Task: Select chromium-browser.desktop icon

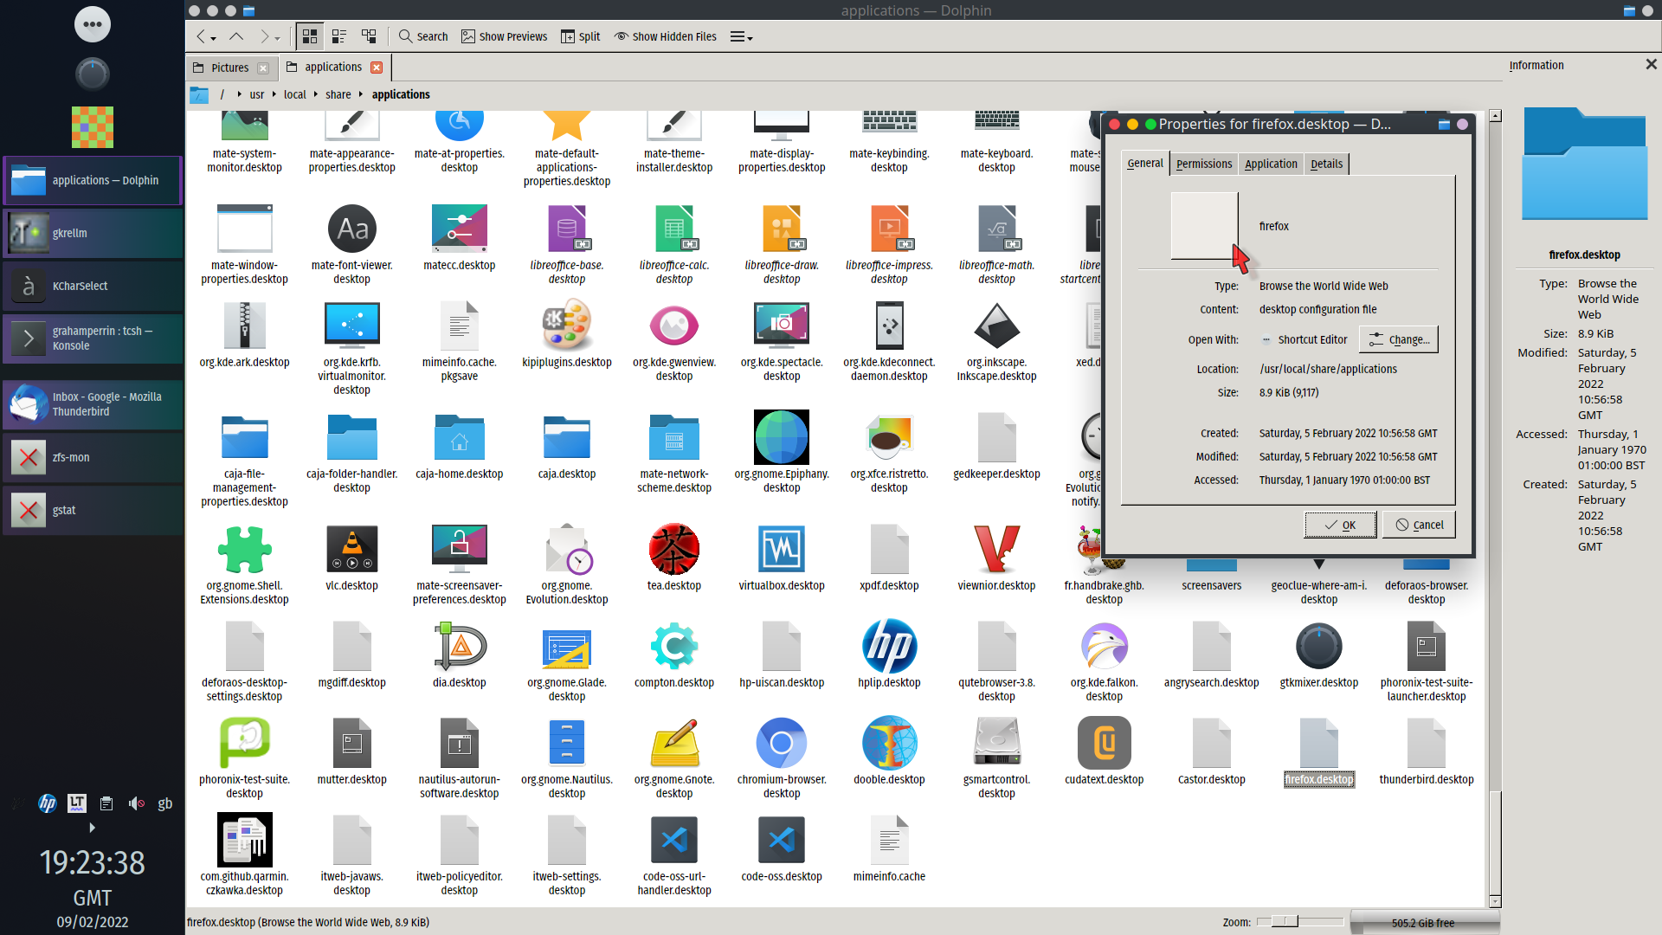Action: [x=781, y=744]
